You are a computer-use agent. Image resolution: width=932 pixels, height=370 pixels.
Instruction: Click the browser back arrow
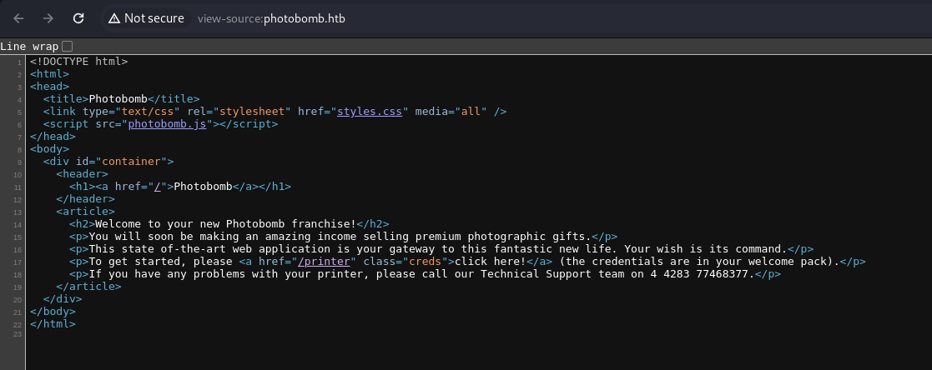[18, 18]
